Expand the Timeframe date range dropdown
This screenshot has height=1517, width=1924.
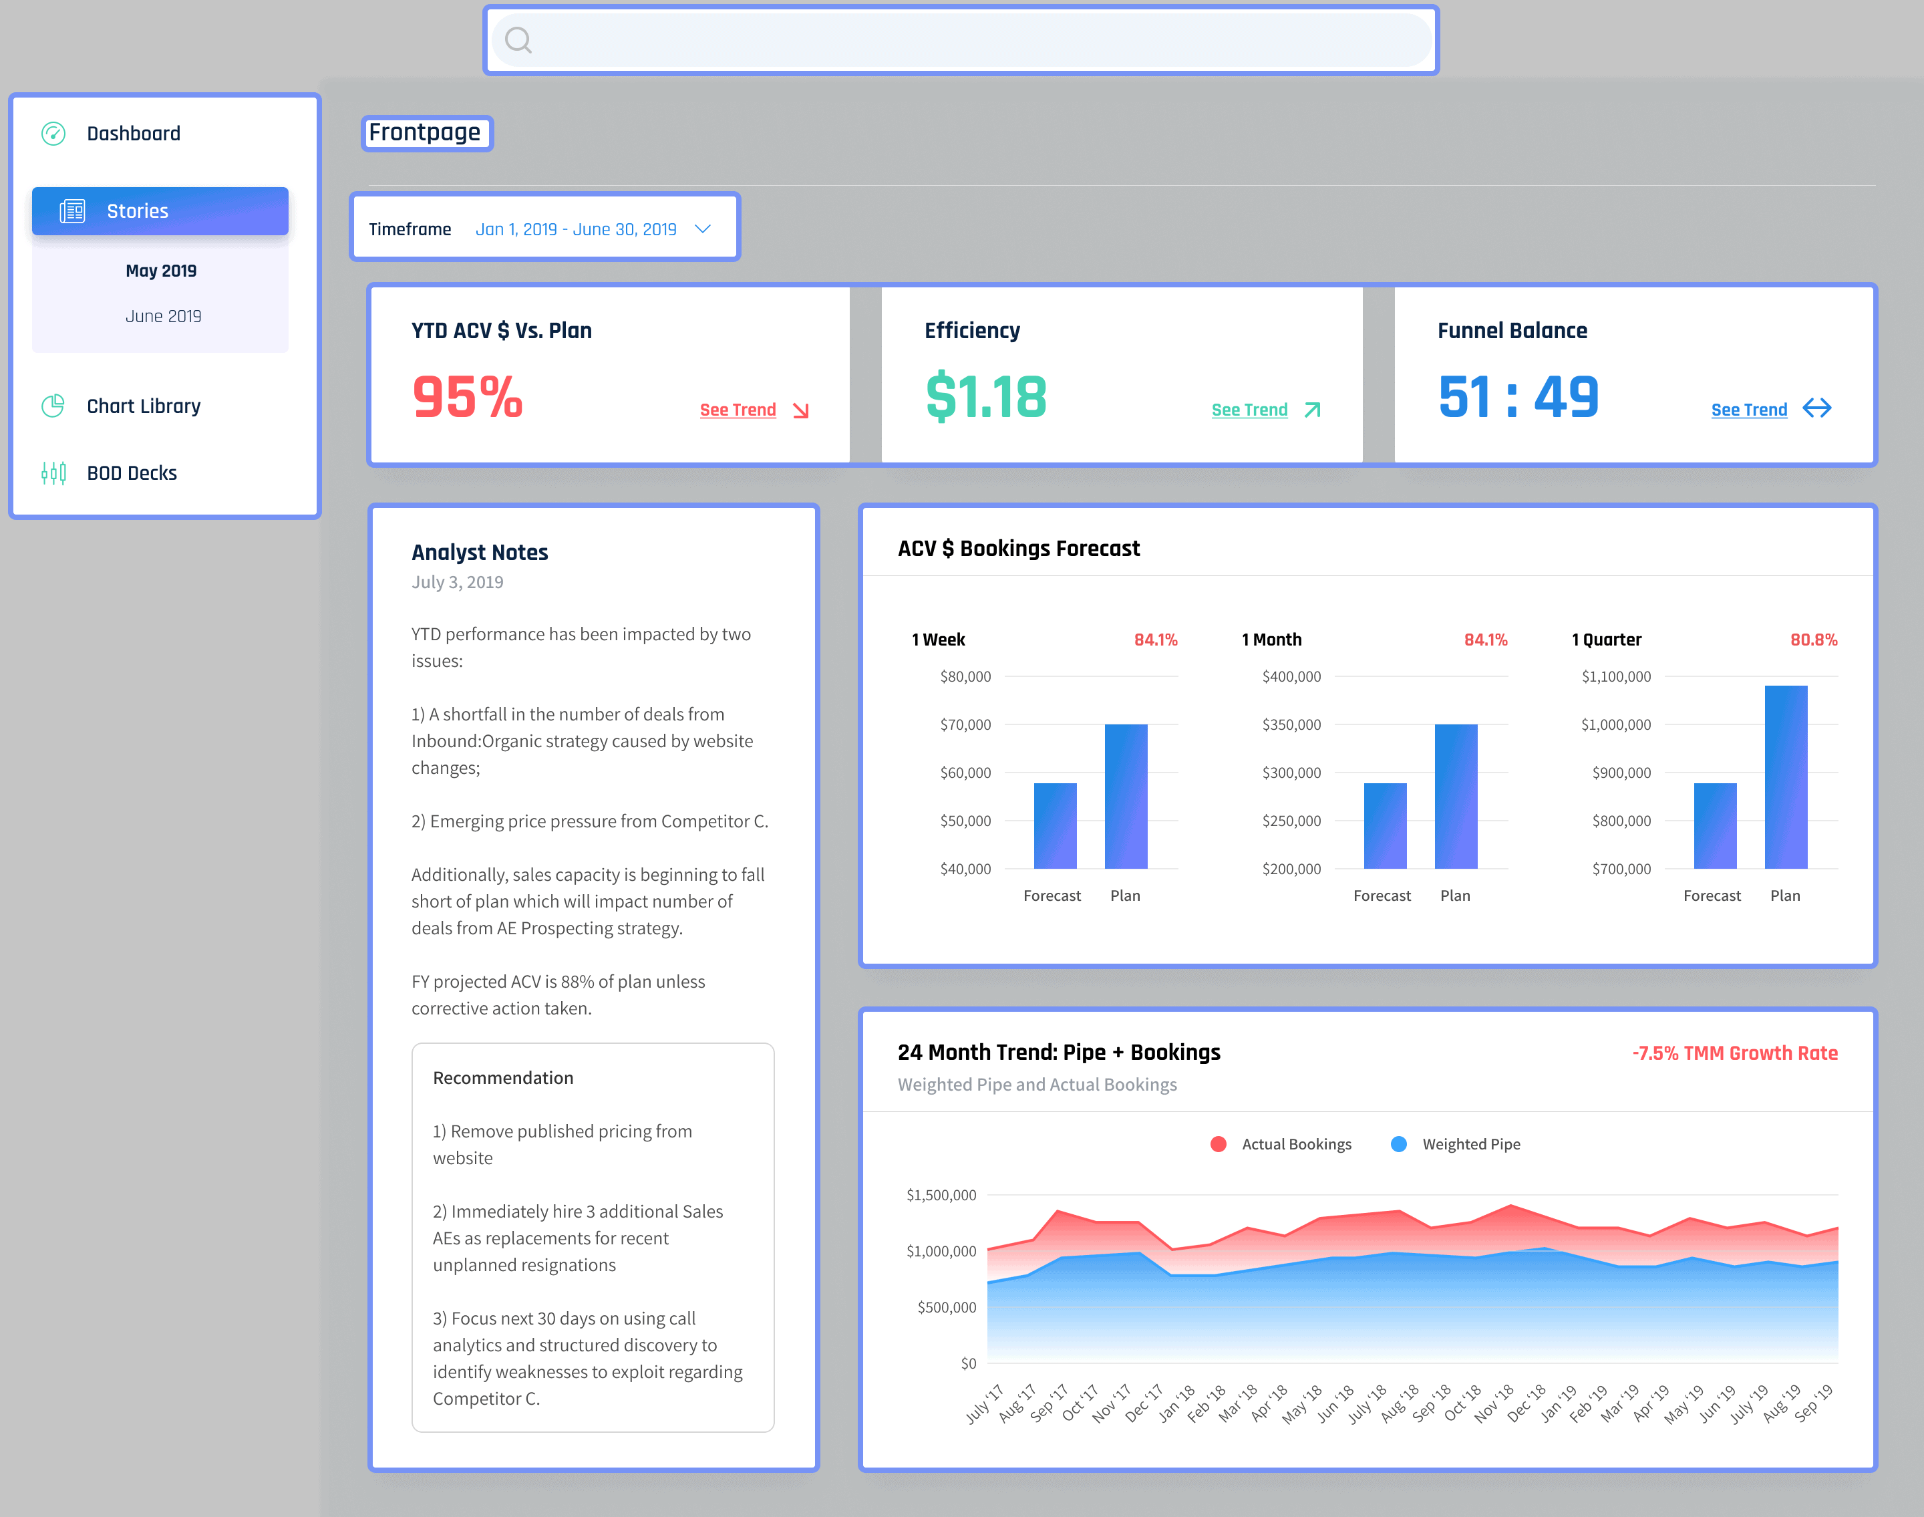(x=702, y=229)
